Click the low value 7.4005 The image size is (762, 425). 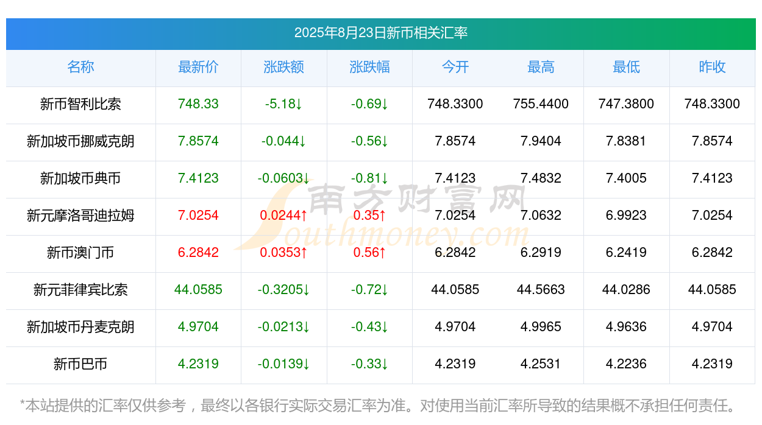[627, 178]
